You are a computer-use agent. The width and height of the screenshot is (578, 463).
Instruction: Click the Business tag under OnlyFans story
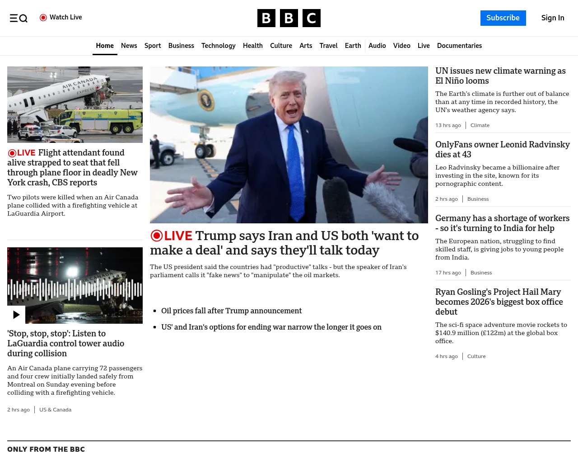(x=478, y=199)
